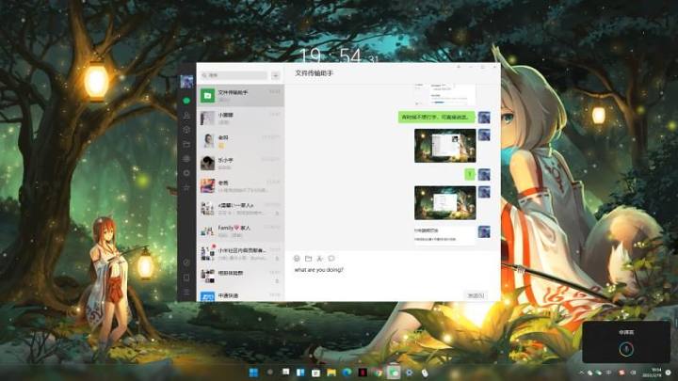The width and height of the screenshot is (678, 381).
Task: Open the partially visible image at chat top
Action: [x=444, y=94]
